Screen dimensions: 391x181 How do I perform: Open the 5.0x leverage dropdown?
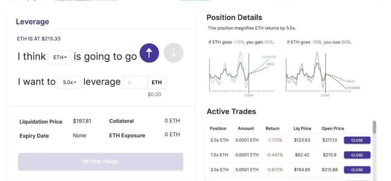[70, 82]
